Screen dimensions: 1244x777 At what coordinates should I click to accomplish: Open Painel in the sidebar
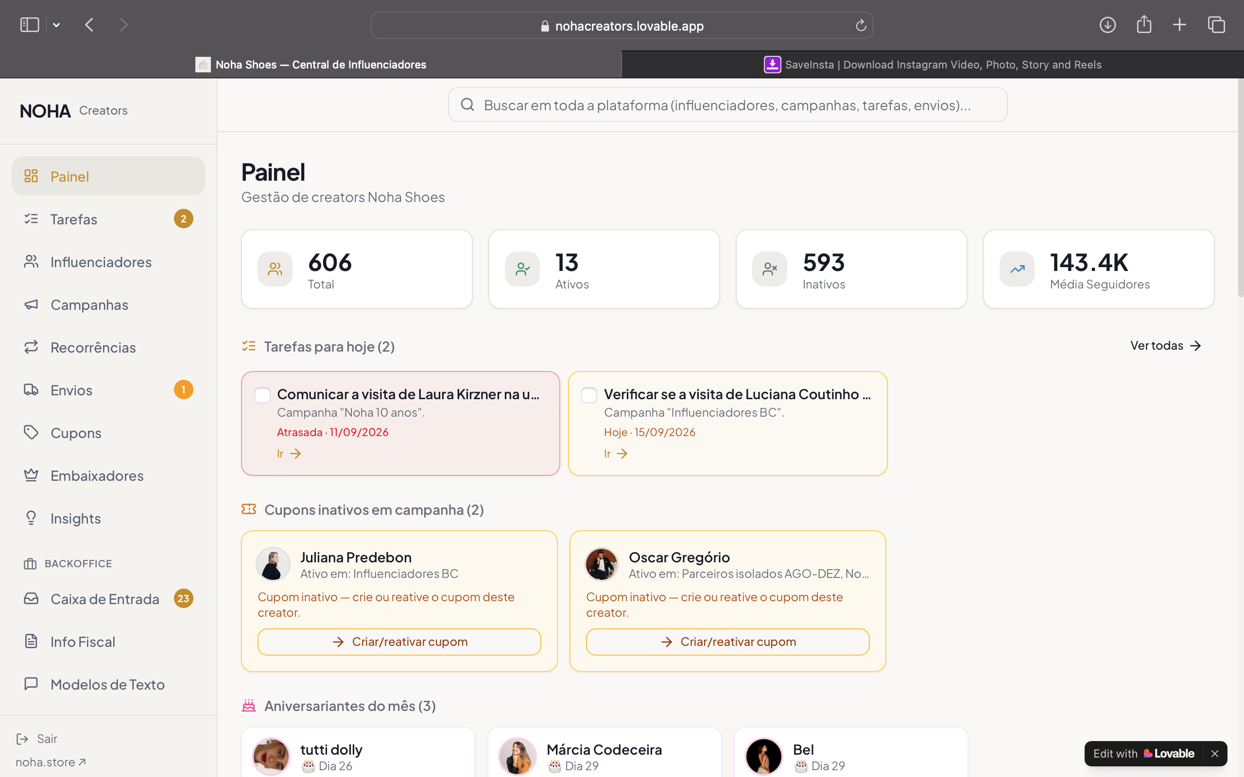click(x=108, y=176)
